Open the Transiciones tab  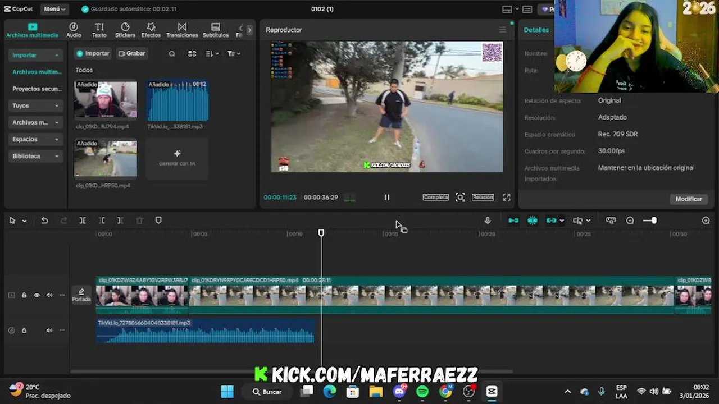(182, 30)
